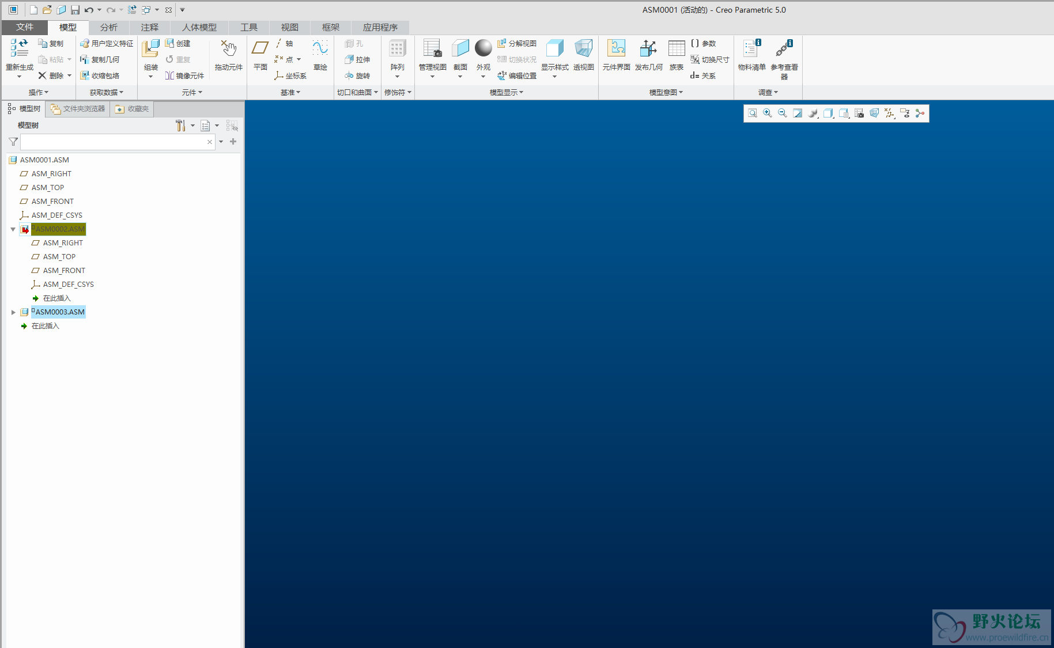
Task: Expand the Operations (操作) group dropdown
Action: [39, 92]
